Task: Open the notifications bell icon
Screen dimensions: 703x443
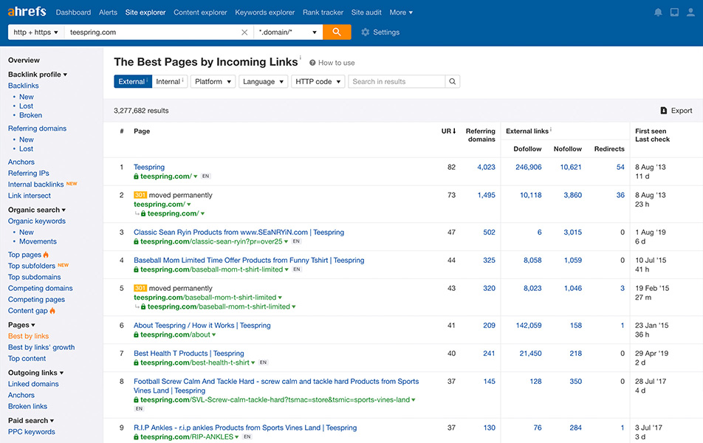Action: tap(658, 12)
